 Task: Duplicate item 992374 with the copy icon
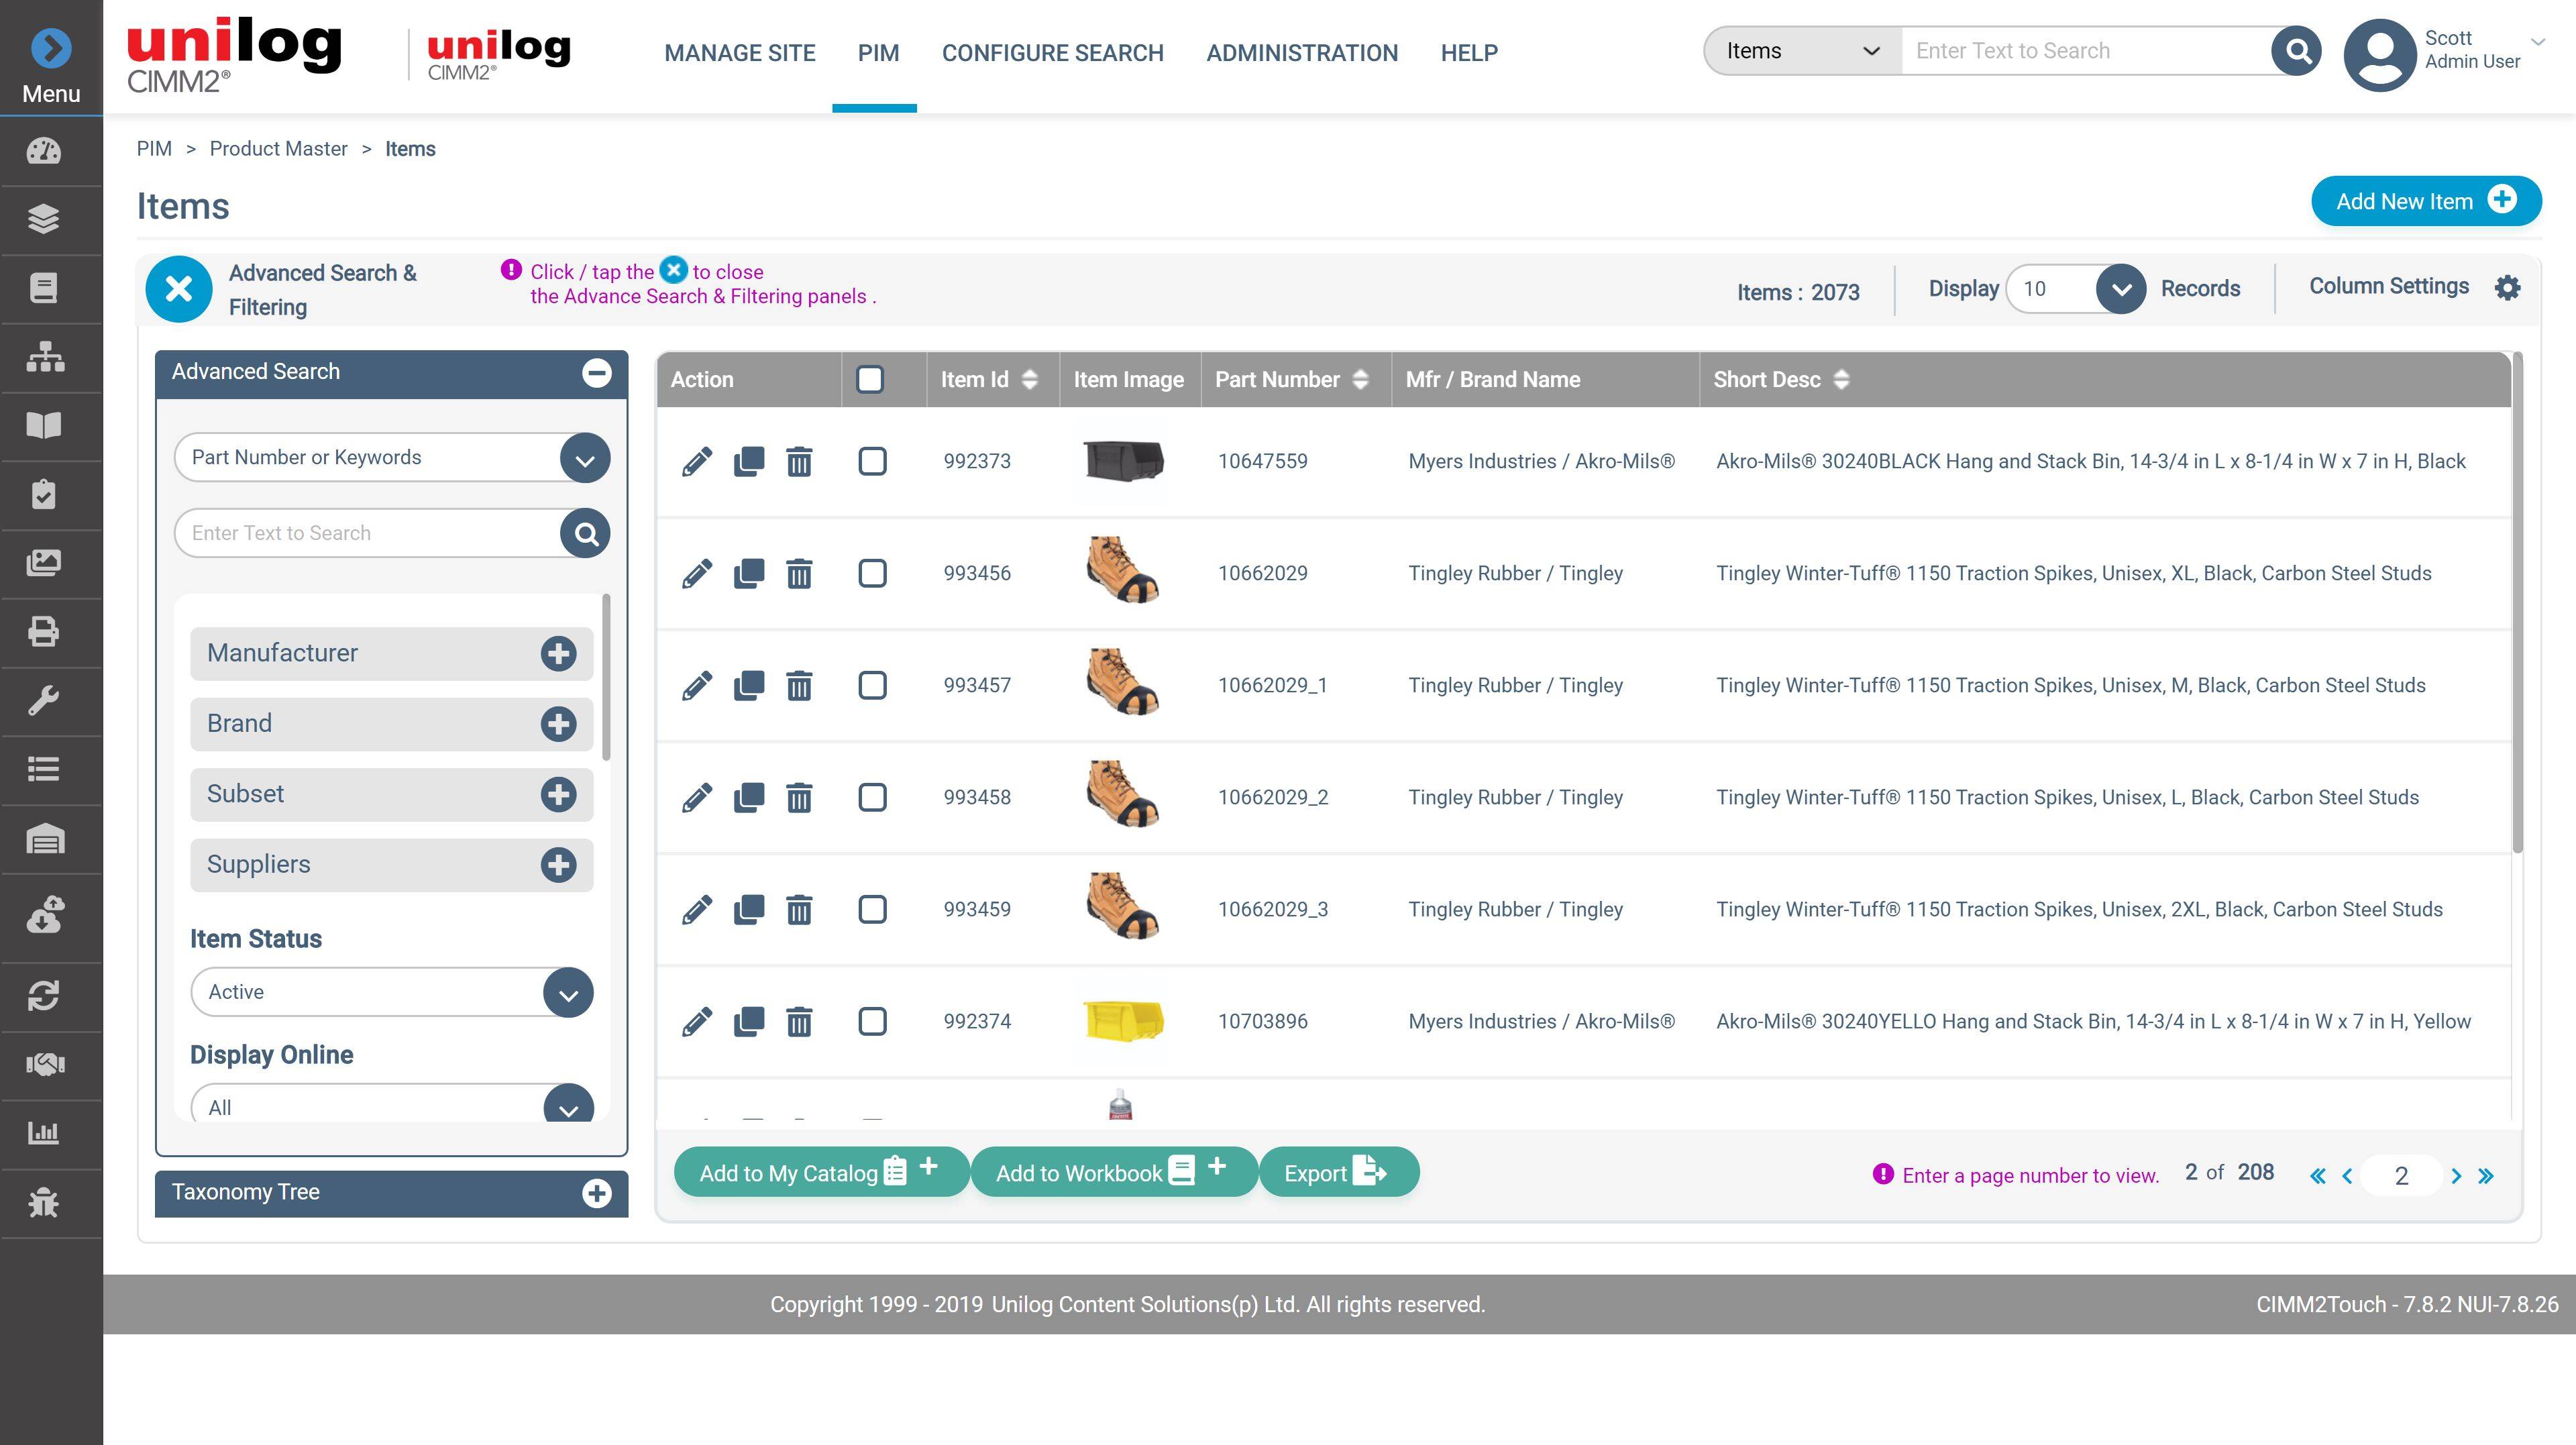[x=748, y=1021]
